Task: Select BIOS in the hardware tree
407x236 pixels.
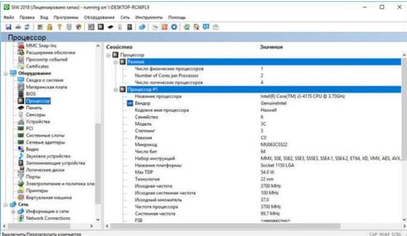Action: coord(31,94)
